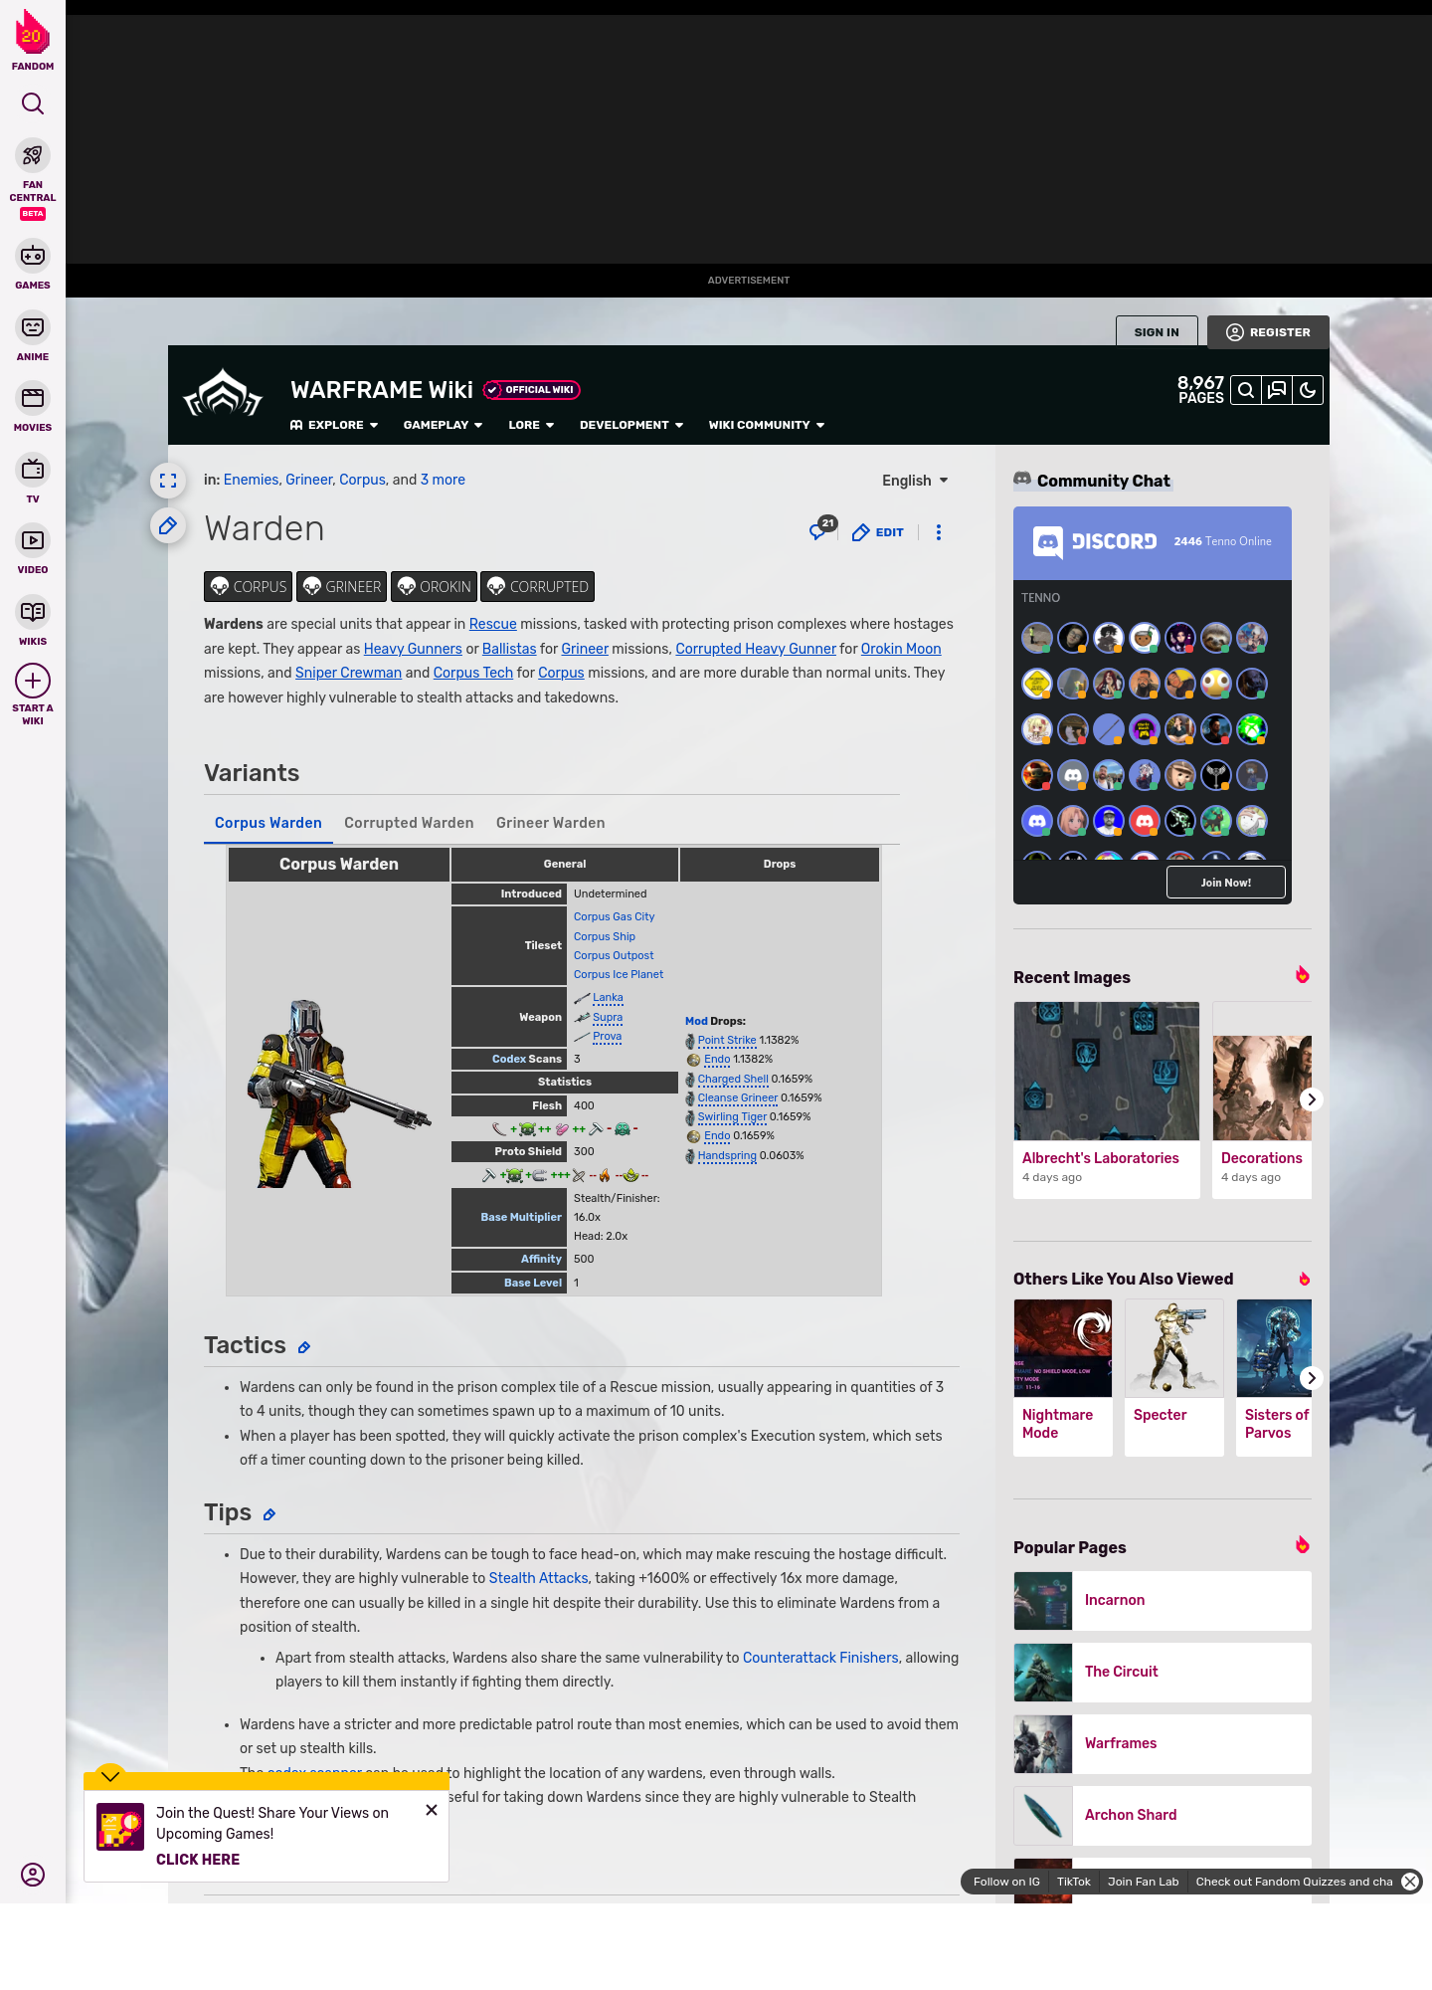Open the Archon Shard popular page

1163,1816
